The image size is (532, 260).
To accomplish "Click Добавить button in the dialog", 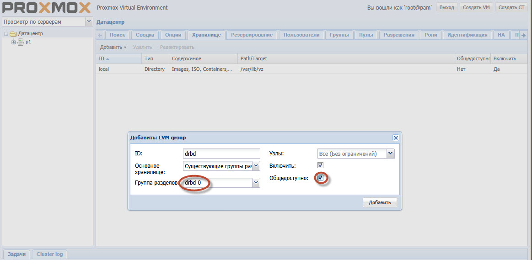I will pyautogui.click(x=380, y=203).
